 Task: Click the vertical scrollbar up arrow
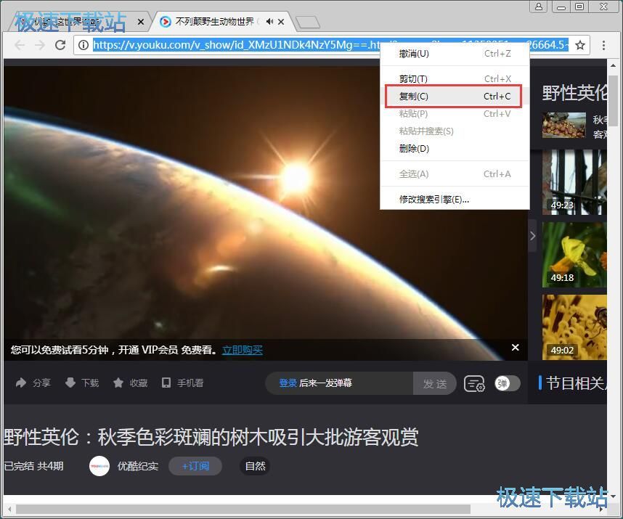tap(613, 65)
